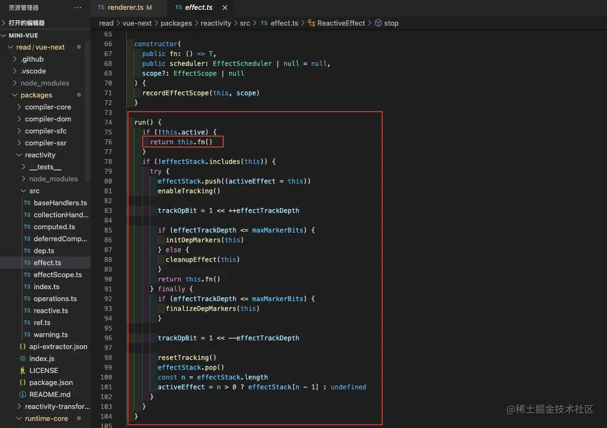Collapse the src folder
Image resolution: width=607 pixels, height=428 pixels.
coord(23,191)
